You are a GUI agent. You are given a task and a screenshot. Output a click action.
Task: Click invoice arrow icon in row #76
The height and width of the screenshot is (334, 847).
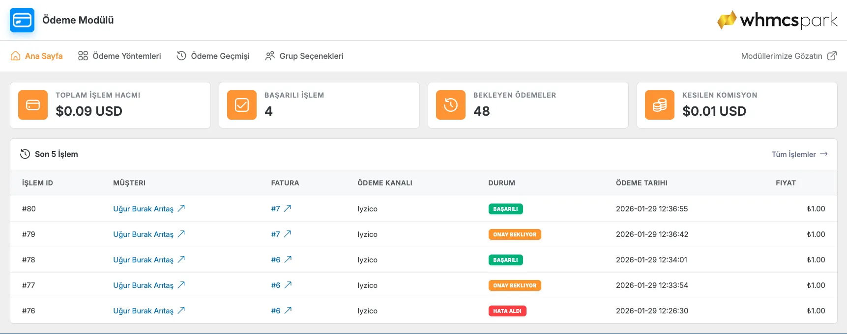click(x=289, y=310)
